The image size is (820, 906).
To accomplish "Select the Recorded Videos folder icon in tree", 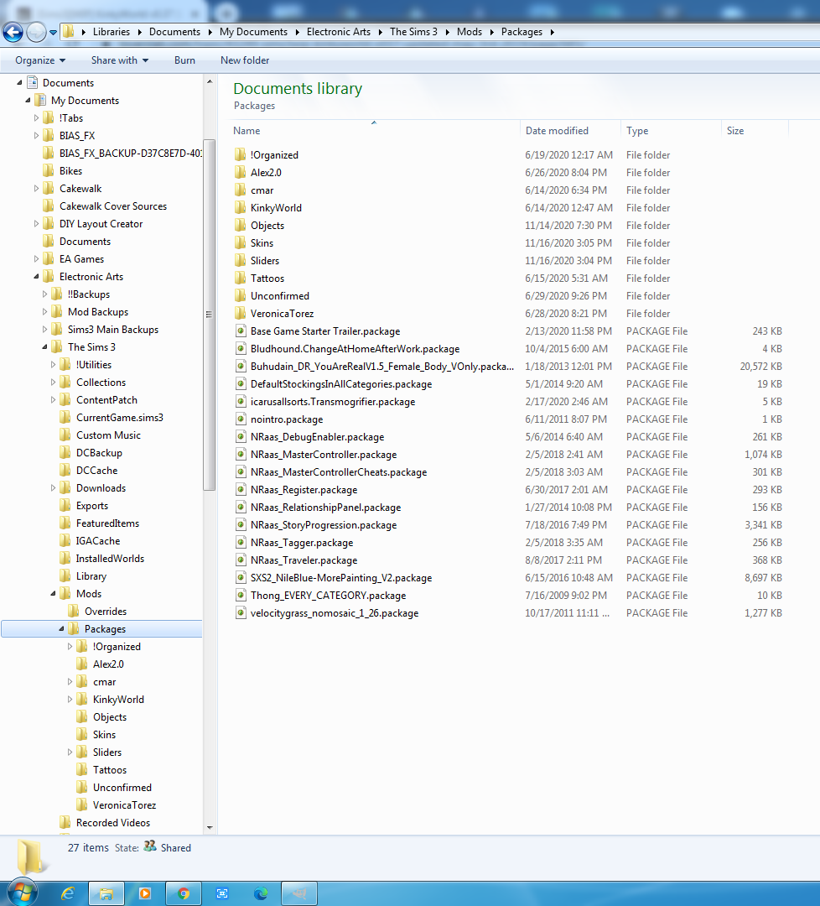I will click(65, 823).
